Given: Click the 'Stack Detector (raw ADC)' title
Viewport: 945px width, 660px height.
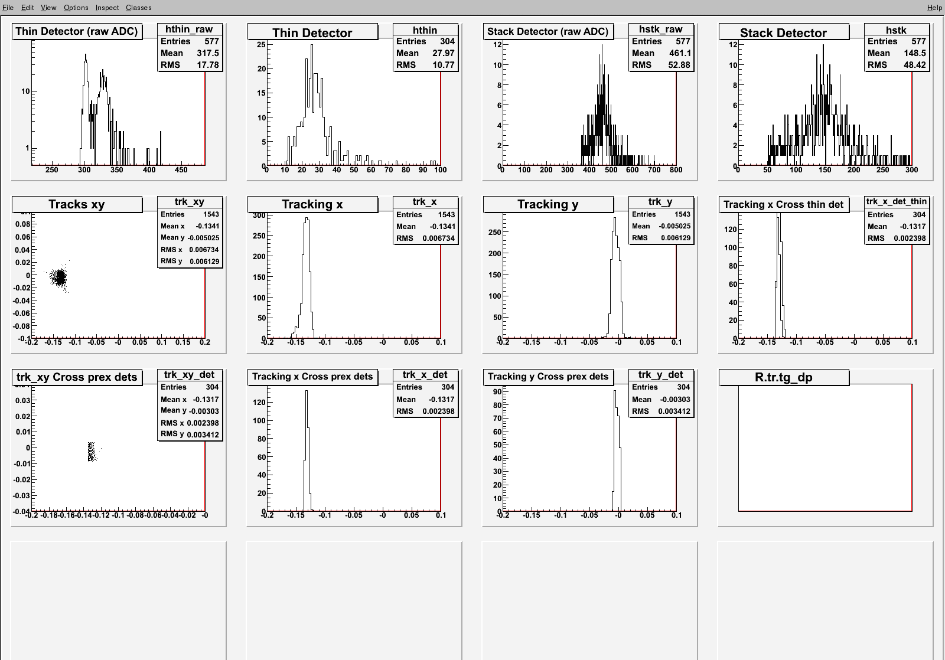Looking at the screenshot, I should point(548,31).
